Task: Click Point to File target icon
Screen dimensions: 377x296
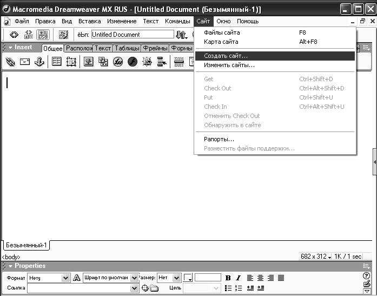Action: [145, 288]
